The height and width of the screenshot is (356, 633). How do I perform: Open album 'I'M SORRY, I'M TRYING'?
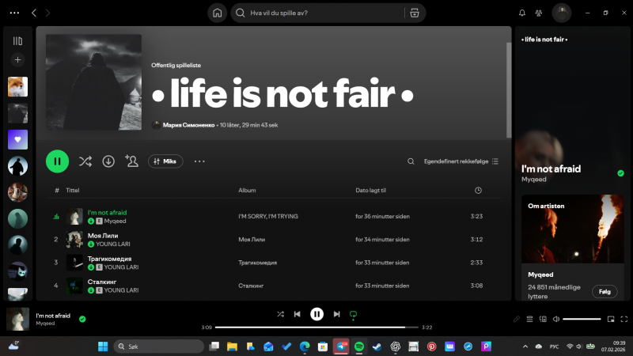click(268, 216)
